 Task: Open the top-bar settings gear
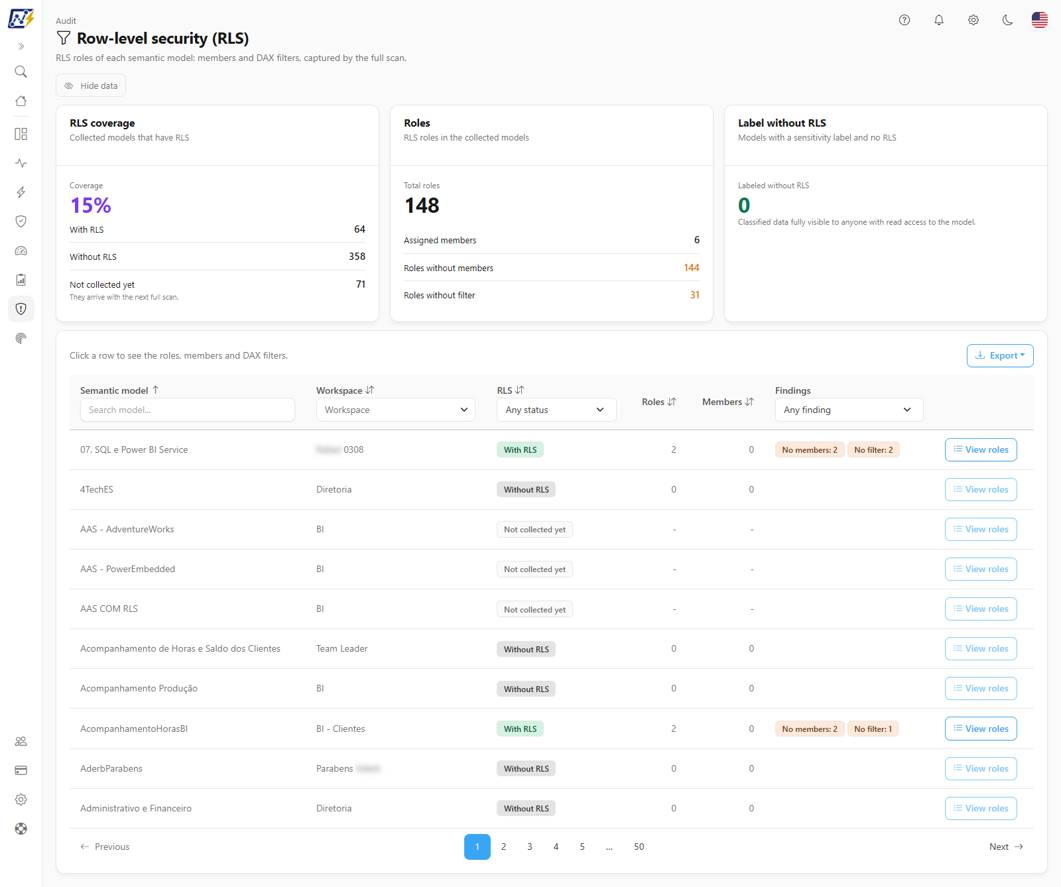pos(973,20)
